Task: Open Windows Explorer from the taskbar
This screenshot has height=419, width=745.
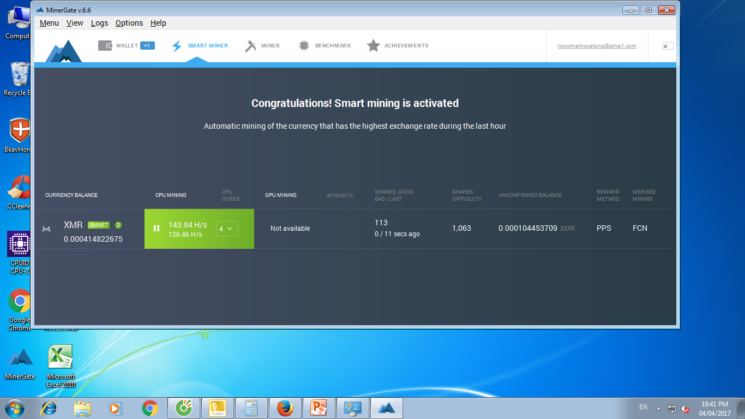Action: tap(82, 408)
